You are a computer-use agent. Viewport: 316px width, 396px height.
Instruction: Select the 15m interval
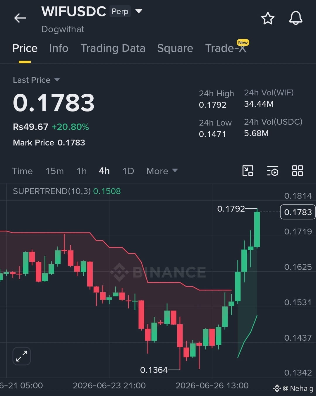point(54,171)
